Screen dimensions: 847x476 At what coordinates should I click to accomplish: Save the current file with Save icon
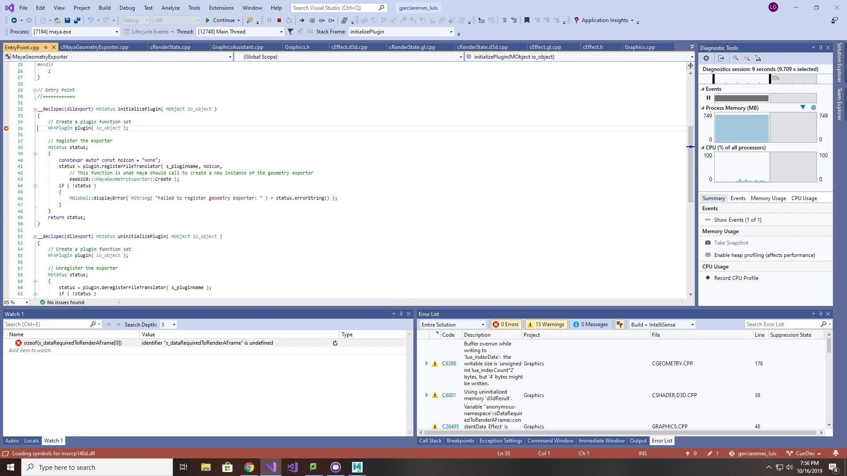(67, 20)
